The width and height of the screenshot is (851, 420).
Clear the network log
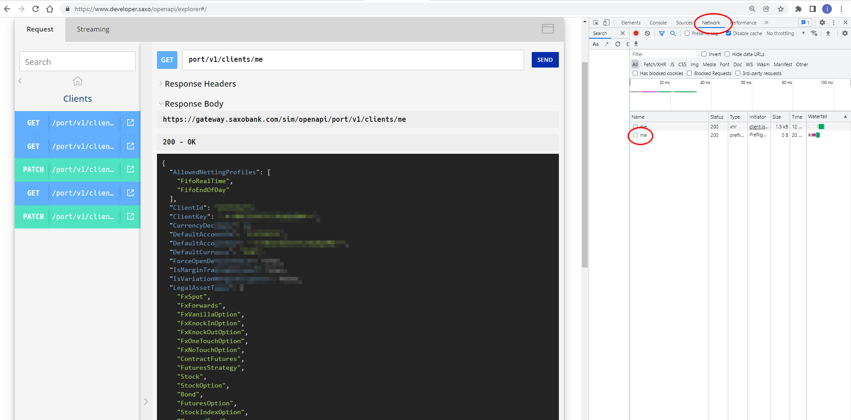(647, 33)
